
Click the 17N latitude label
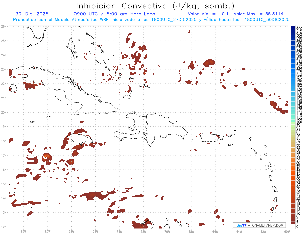[4, 155]
